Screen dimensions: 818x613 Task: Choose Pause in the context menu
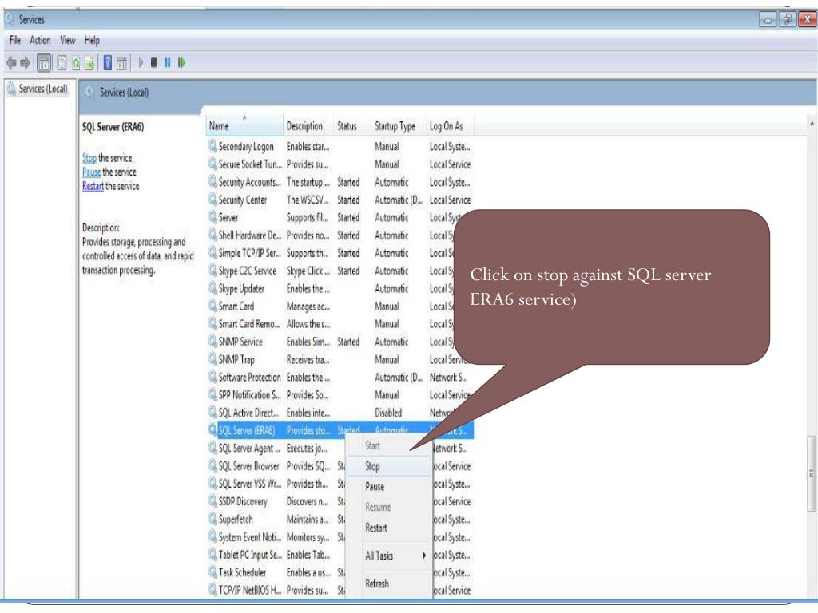(x=389, y=486)
